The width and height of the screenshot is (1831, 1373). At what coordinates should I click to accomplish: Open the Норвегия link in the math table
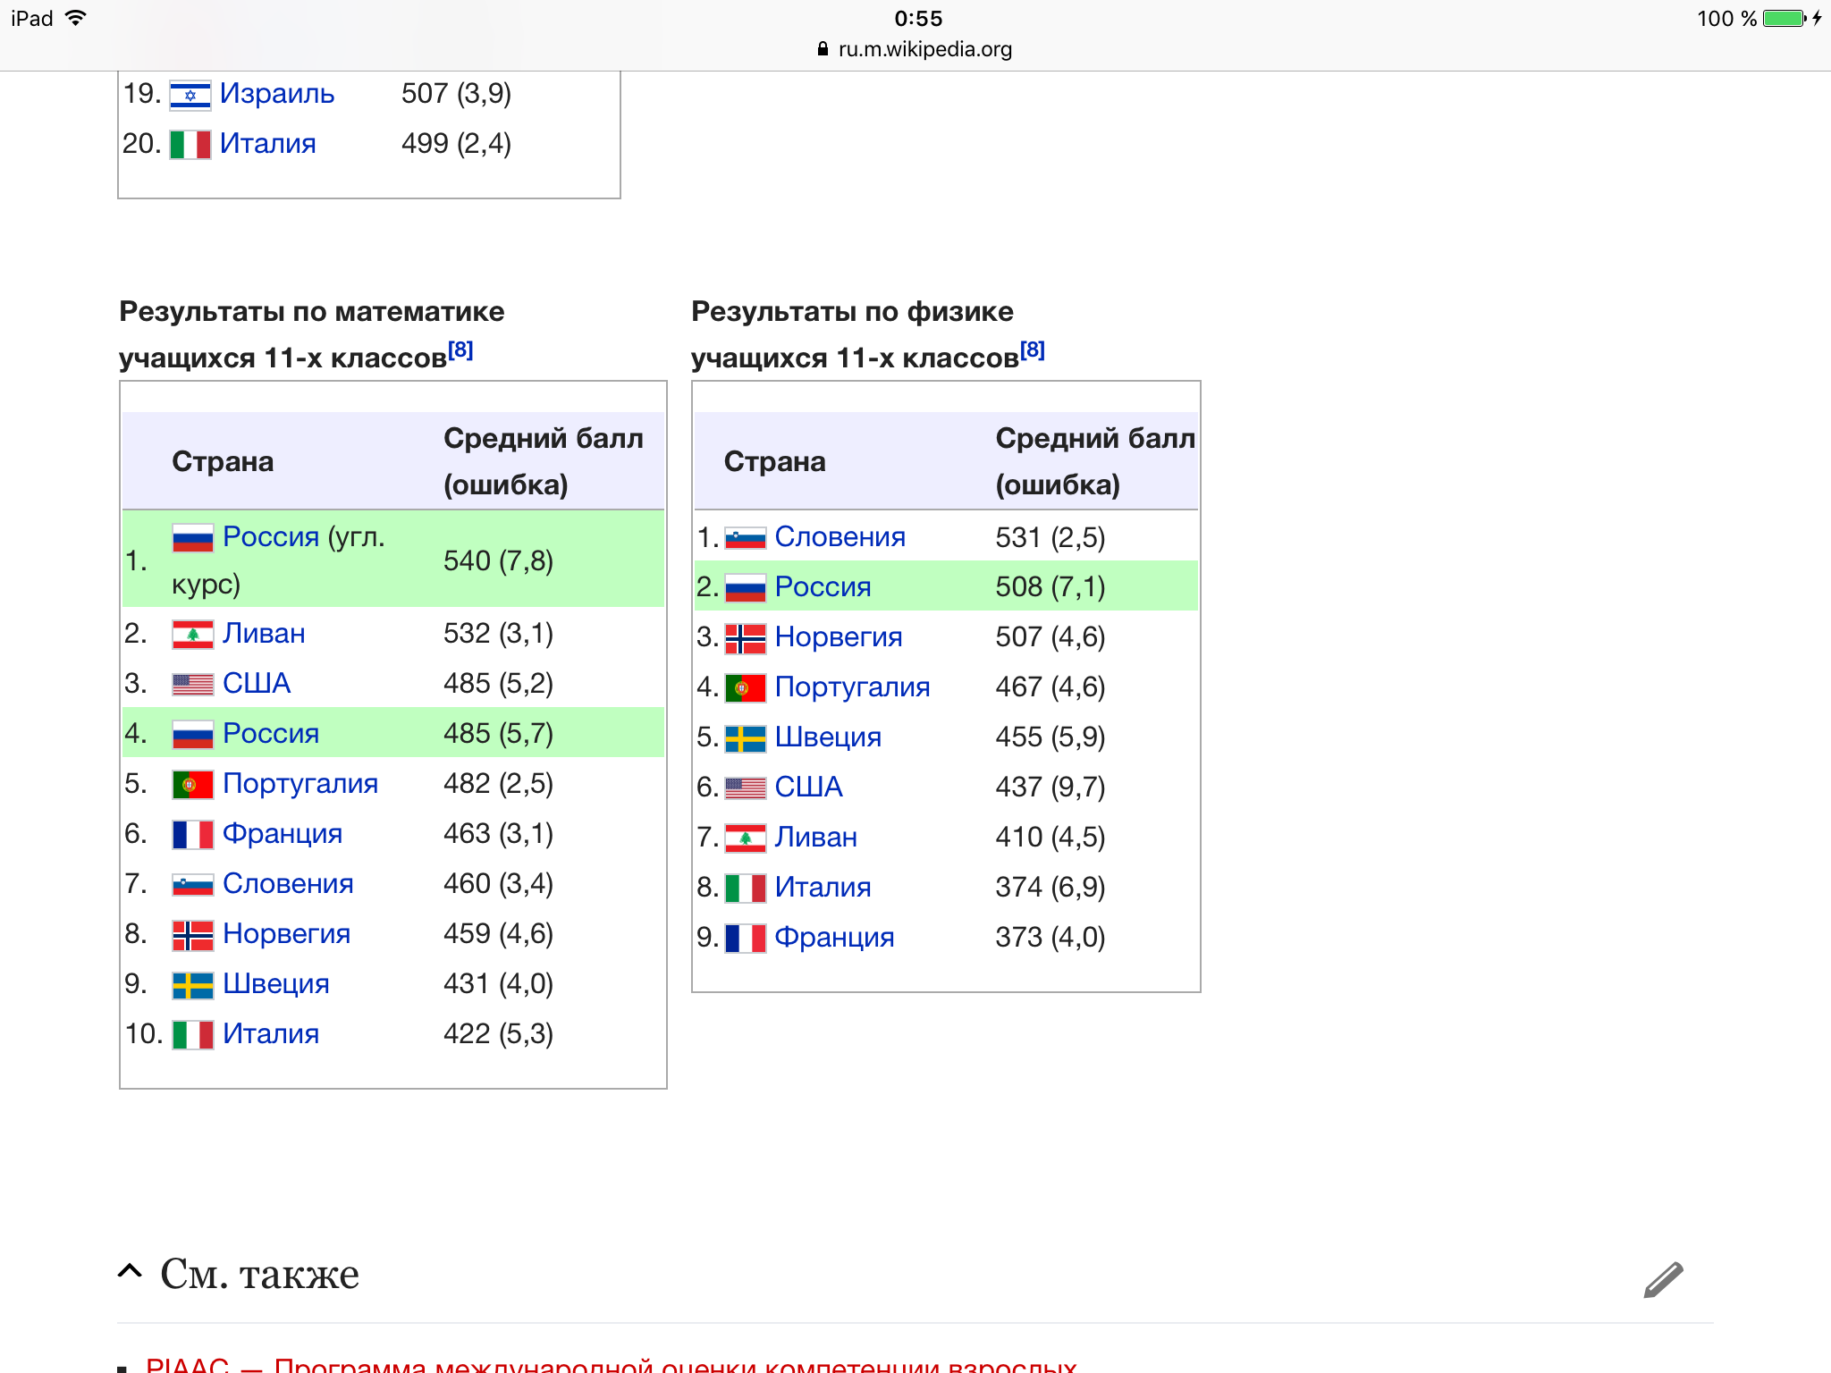pos(287,933)
